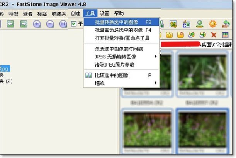236x158 pixels.
Task: Select 批量重命名选中的图像 F4
Action: [x=121, y=30]
